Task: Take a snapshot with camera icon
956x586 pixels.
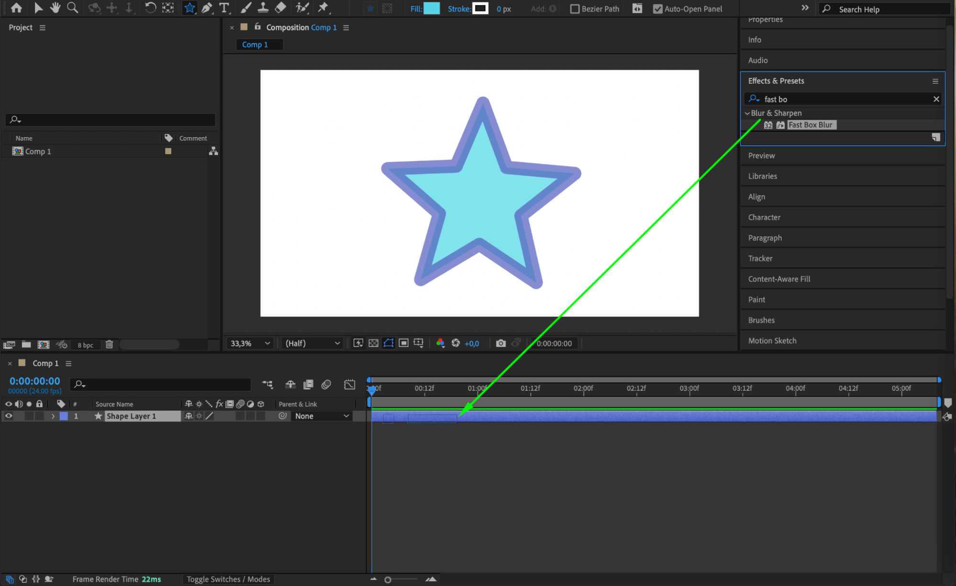Action: point(501,343)
